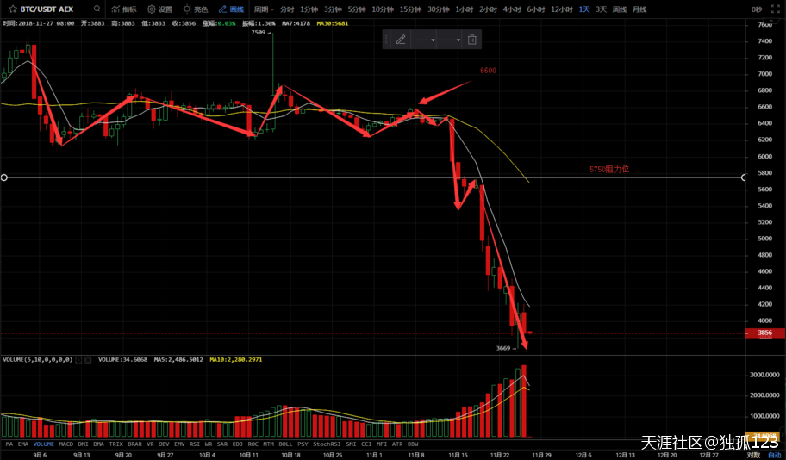Switch indicator to DMI
Viewport: 786px width, 460px height.
point(84,444)
